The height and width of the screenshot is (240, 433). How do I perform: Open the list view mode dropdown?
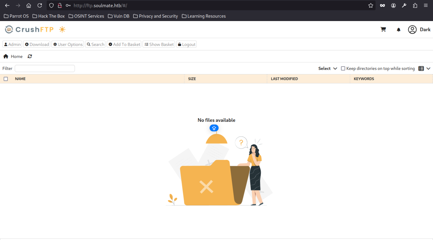tap(424, 68)
